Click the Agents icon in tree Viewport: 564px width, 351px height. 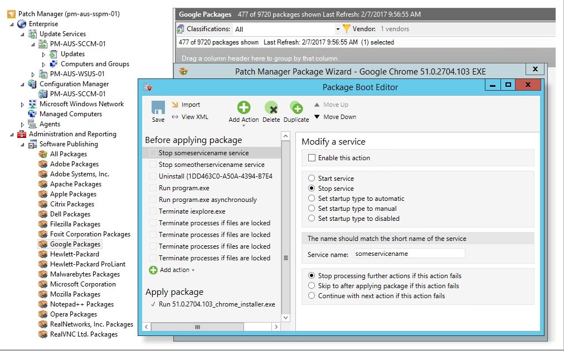32,124
